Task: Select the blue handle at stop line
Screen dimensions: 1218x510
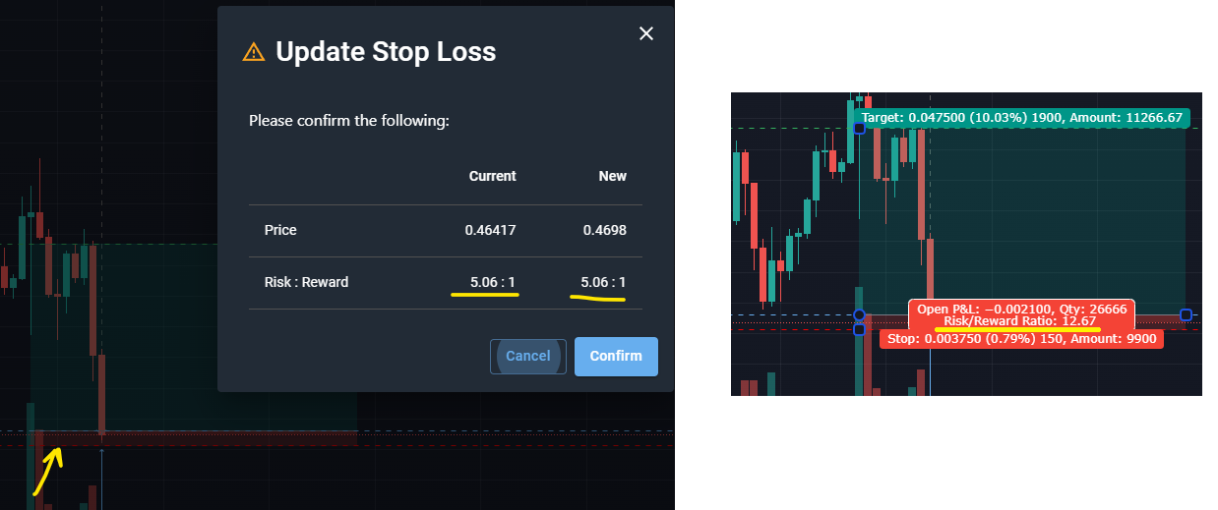Action: click(x=859, y=329)
